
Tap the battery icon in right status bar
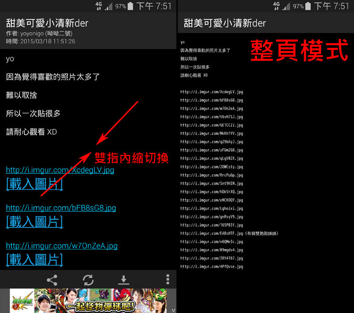pyautogui.click(x=307, y=6)
